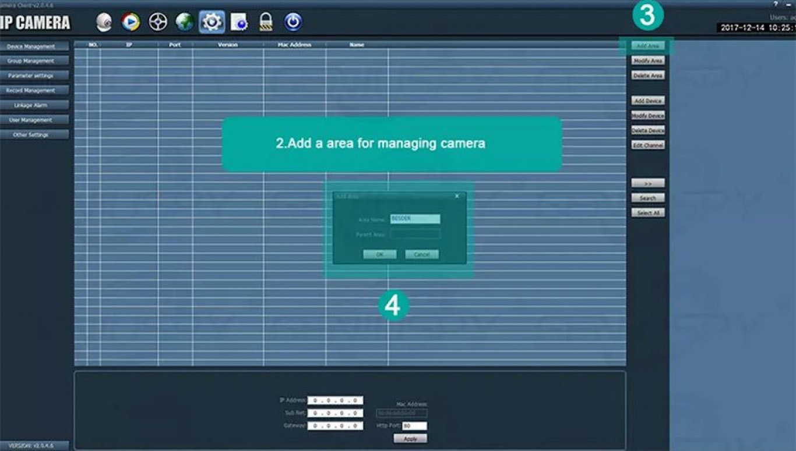The image size is (796, 451).
Task: Click the Http Port input field
Action: (x=414, y=426)
